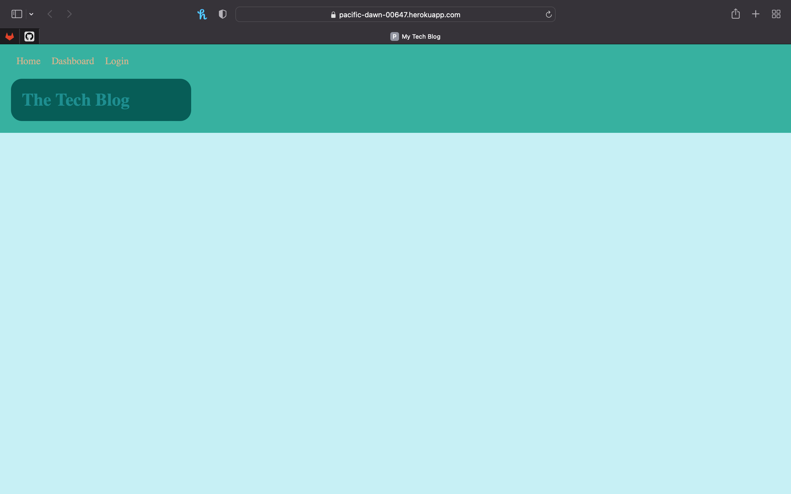Click the address bar URL field
The width and height of the screenshot is (791, 494).
coord(399,15)
